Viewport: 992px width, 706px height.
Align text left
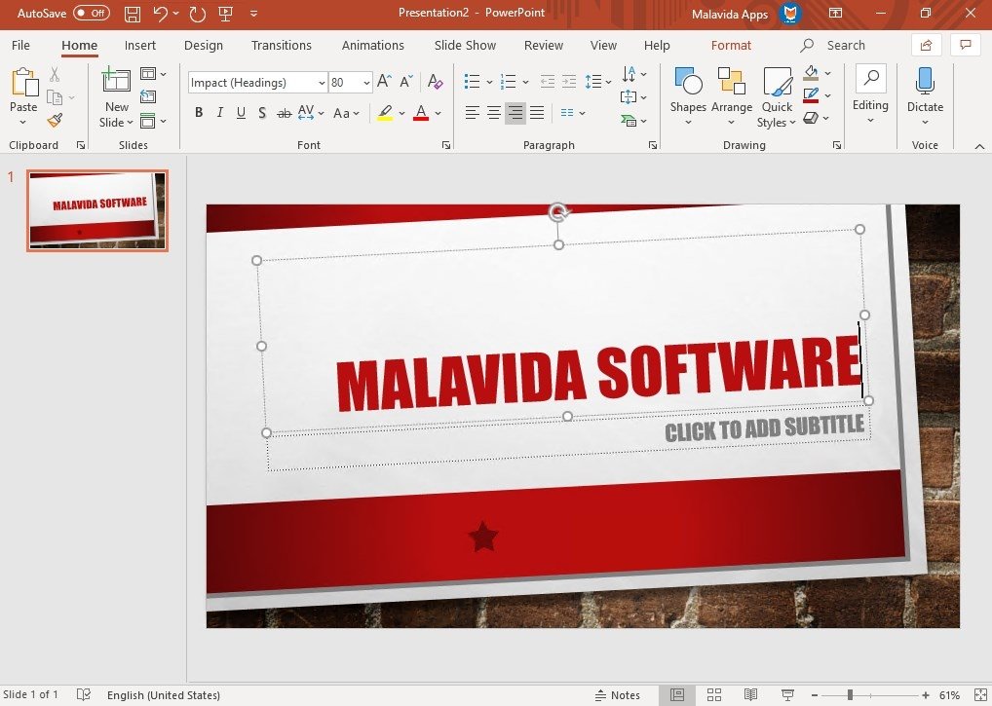click(x=472, y=113)
